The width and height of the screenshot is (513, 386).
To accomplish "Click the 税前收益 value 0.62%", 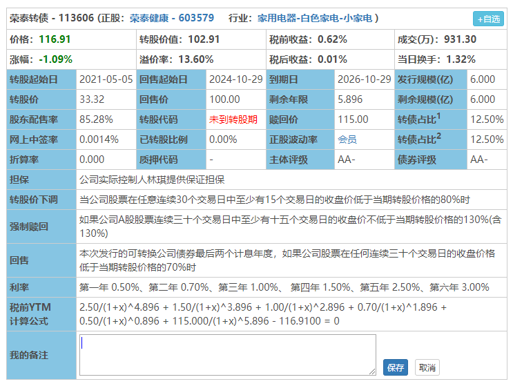I will pyautogui.click(x=332, y=39).
